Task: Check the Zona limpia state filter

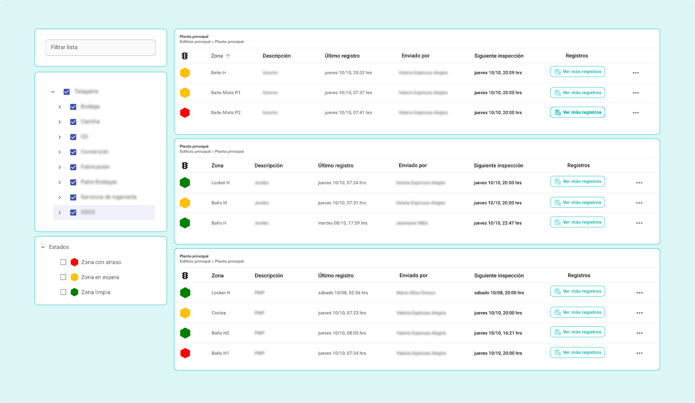Action: tap(63, 292)
